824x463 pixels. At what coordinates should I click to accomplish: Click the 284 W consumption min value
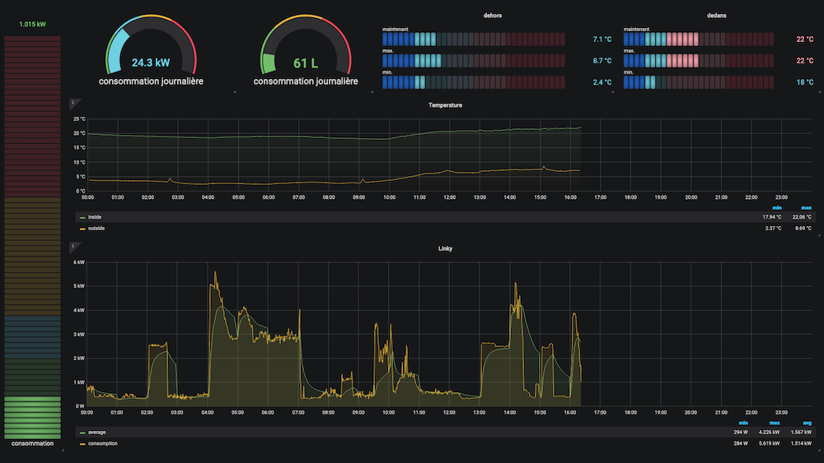(x=741, y=443)
